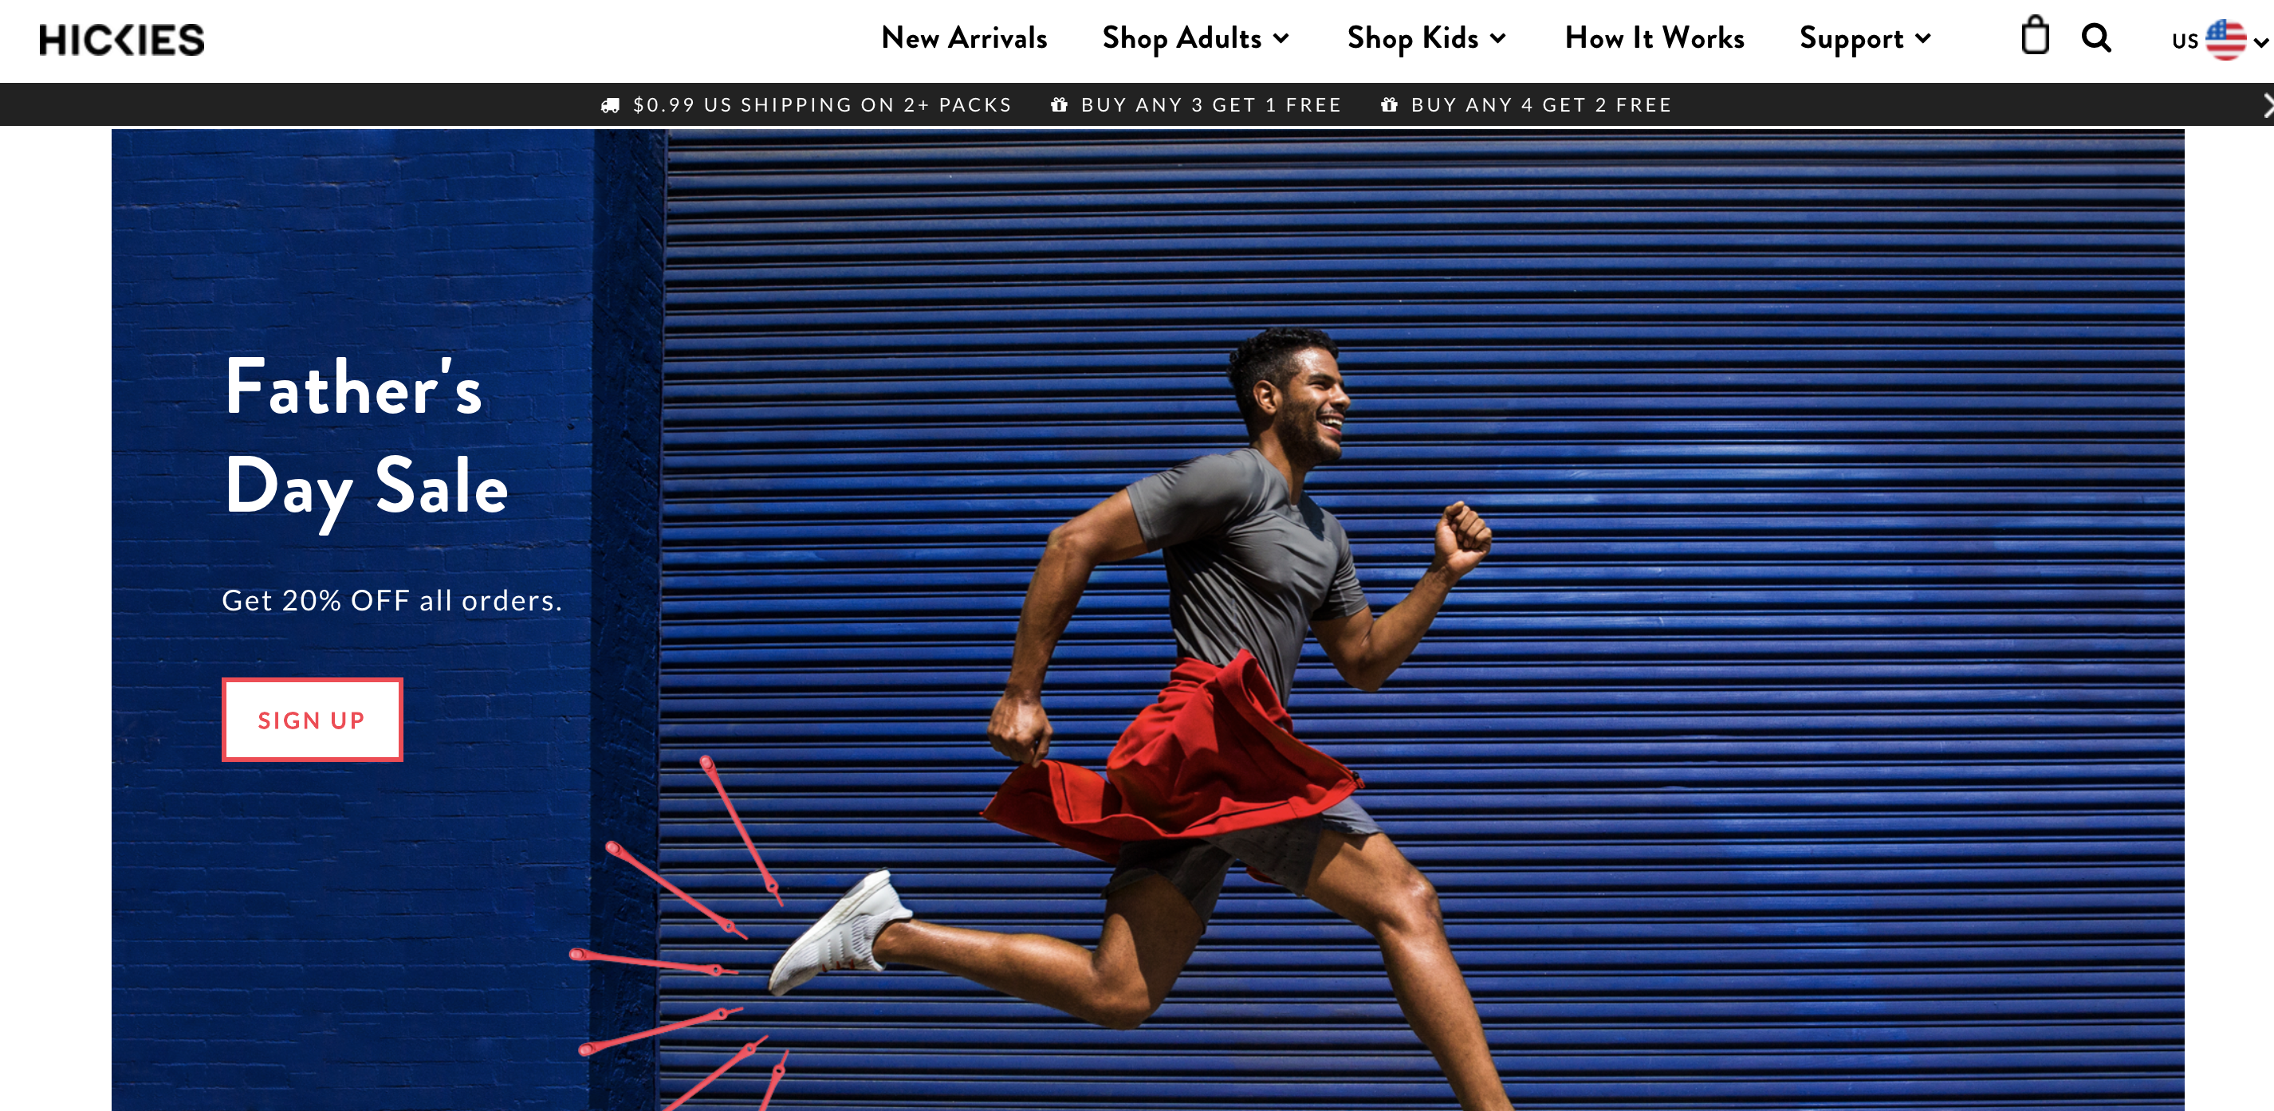Click 'Get 20% OFF all orders.' text
Screen dimensions: 2274x1111
[x=392, y=600]
